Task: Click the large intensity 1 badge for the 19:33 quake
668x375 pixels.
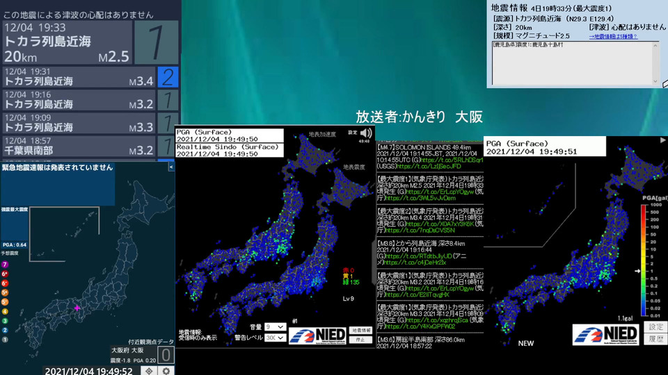Action: click(157, 42)
